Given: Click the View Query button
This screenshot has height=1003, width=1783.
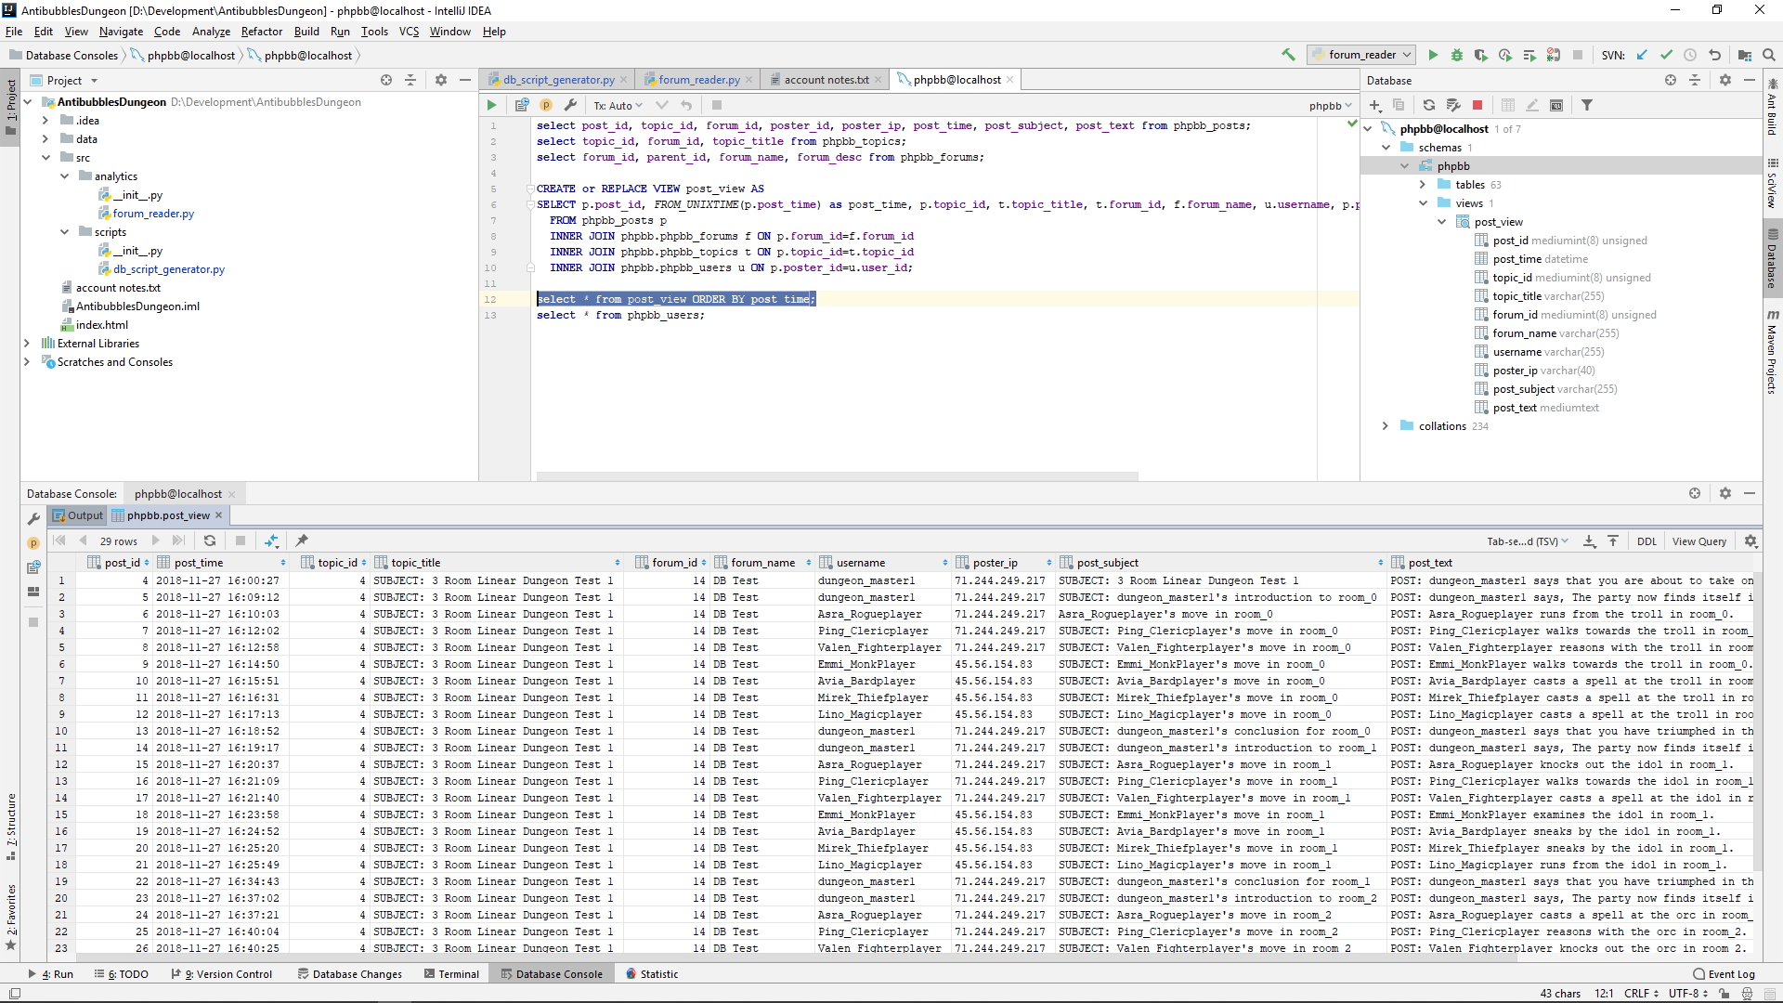Looking at the screenshot, I should point(1698,541).
